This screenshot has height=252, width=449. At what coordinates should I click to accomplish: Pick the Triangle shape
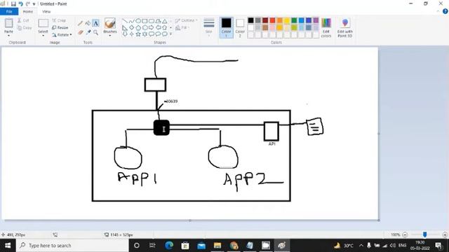pos(165,21)
